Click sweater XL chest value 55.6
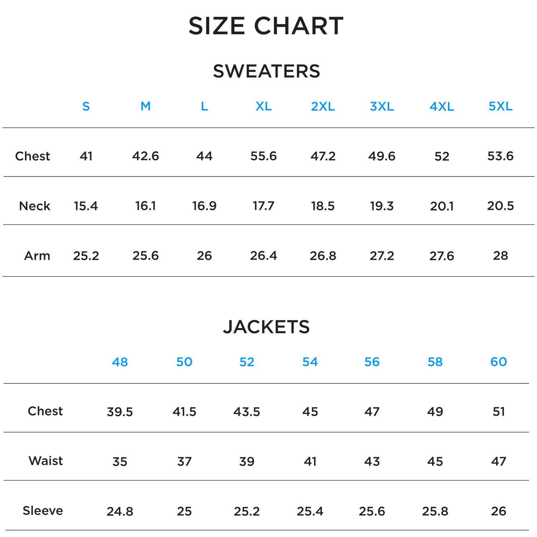Screen dimensions: 537x537 [x=263, y=156]
